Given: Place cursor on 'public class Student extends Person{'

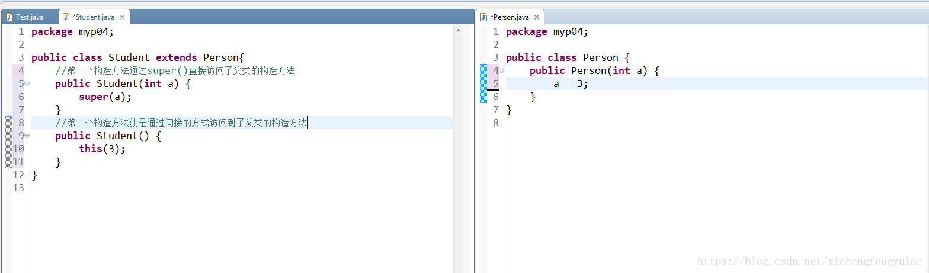Looking at the screenshot, I should point(138,57).
